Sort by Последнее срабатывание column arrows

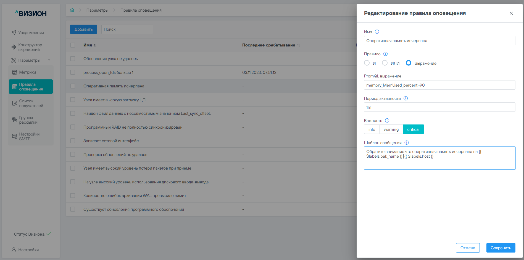click(x=298, y=45)
